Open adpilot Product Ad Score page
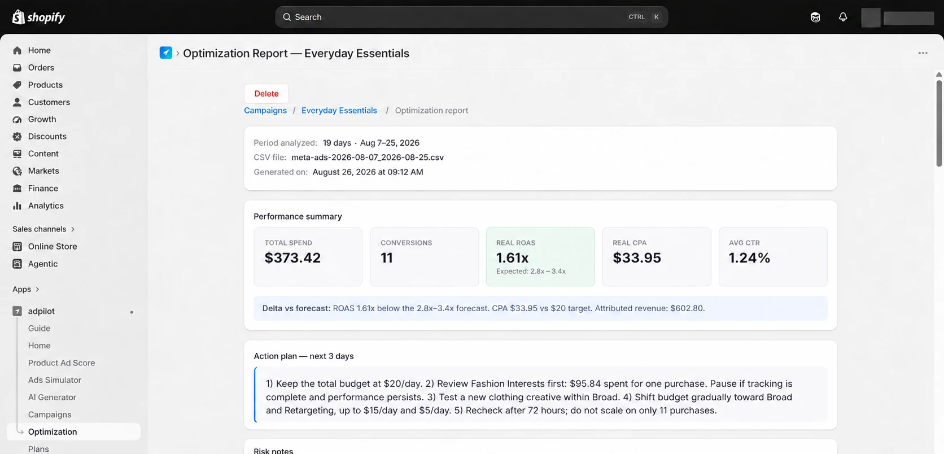This screenshot has width=944, height=454. coord(62,363)
